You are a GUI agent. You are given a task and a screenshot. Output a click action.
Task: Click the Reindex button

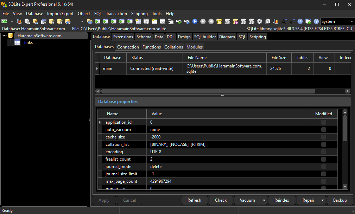tap(282, 200)
